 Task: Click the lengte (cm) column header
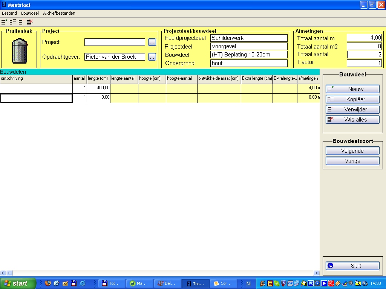[x=98, y=79]
